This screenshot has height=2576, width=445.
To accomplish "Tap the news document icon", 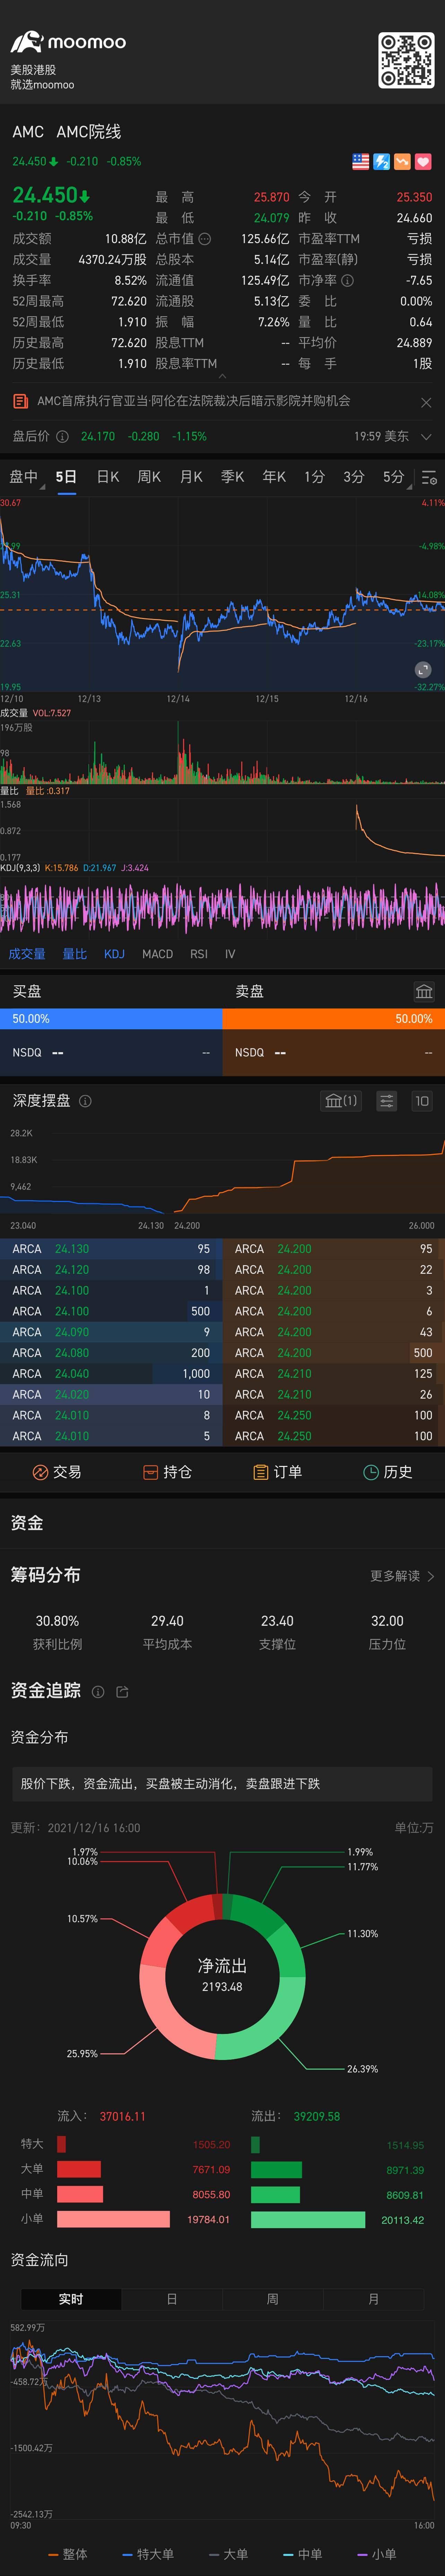I will tap(20, 401).
